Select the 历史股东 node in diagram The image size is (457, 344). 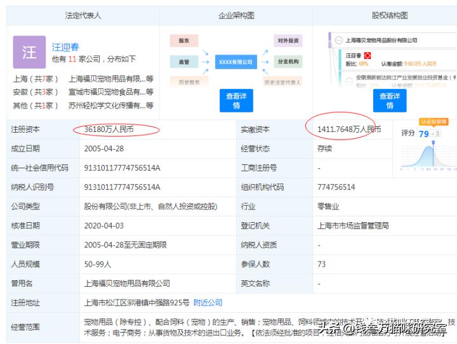[189, 83]
